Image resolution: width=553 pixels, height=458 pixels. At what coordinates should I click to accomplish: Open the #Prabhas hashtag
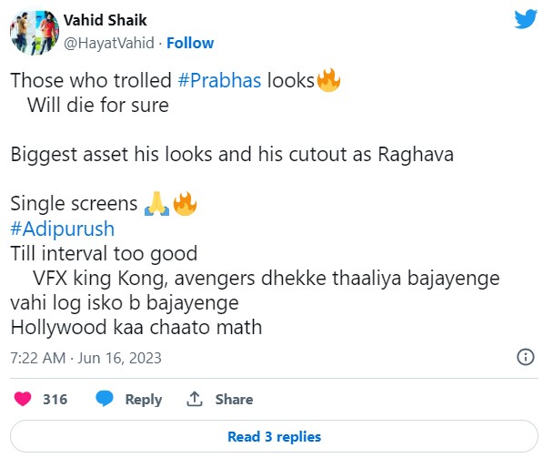pos(219,80)
